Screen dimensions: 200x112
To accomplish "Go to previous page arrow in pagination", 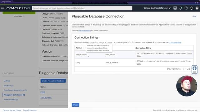I will (x=183, y=69).
